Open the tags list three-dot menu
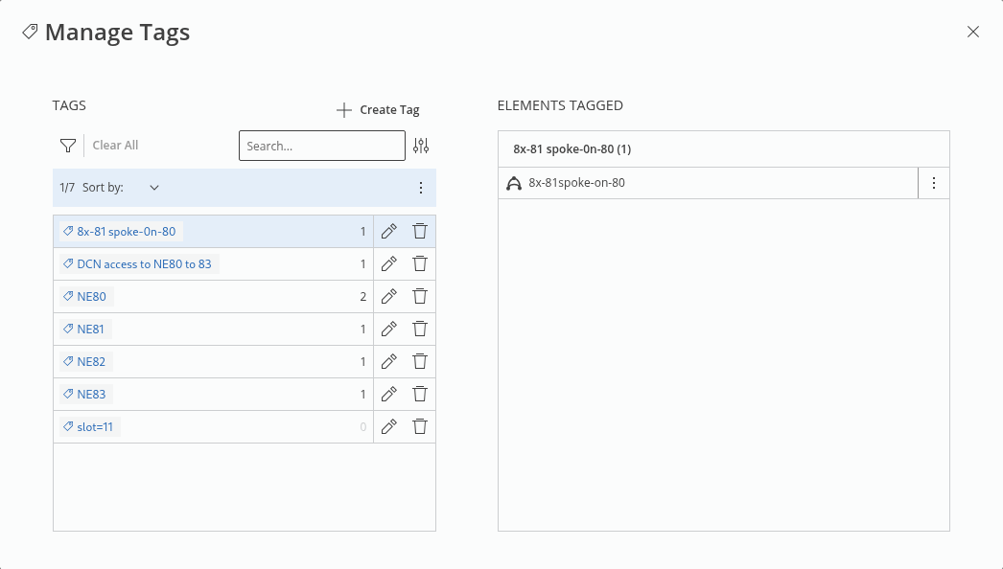1003x569 pixels. 421,188
